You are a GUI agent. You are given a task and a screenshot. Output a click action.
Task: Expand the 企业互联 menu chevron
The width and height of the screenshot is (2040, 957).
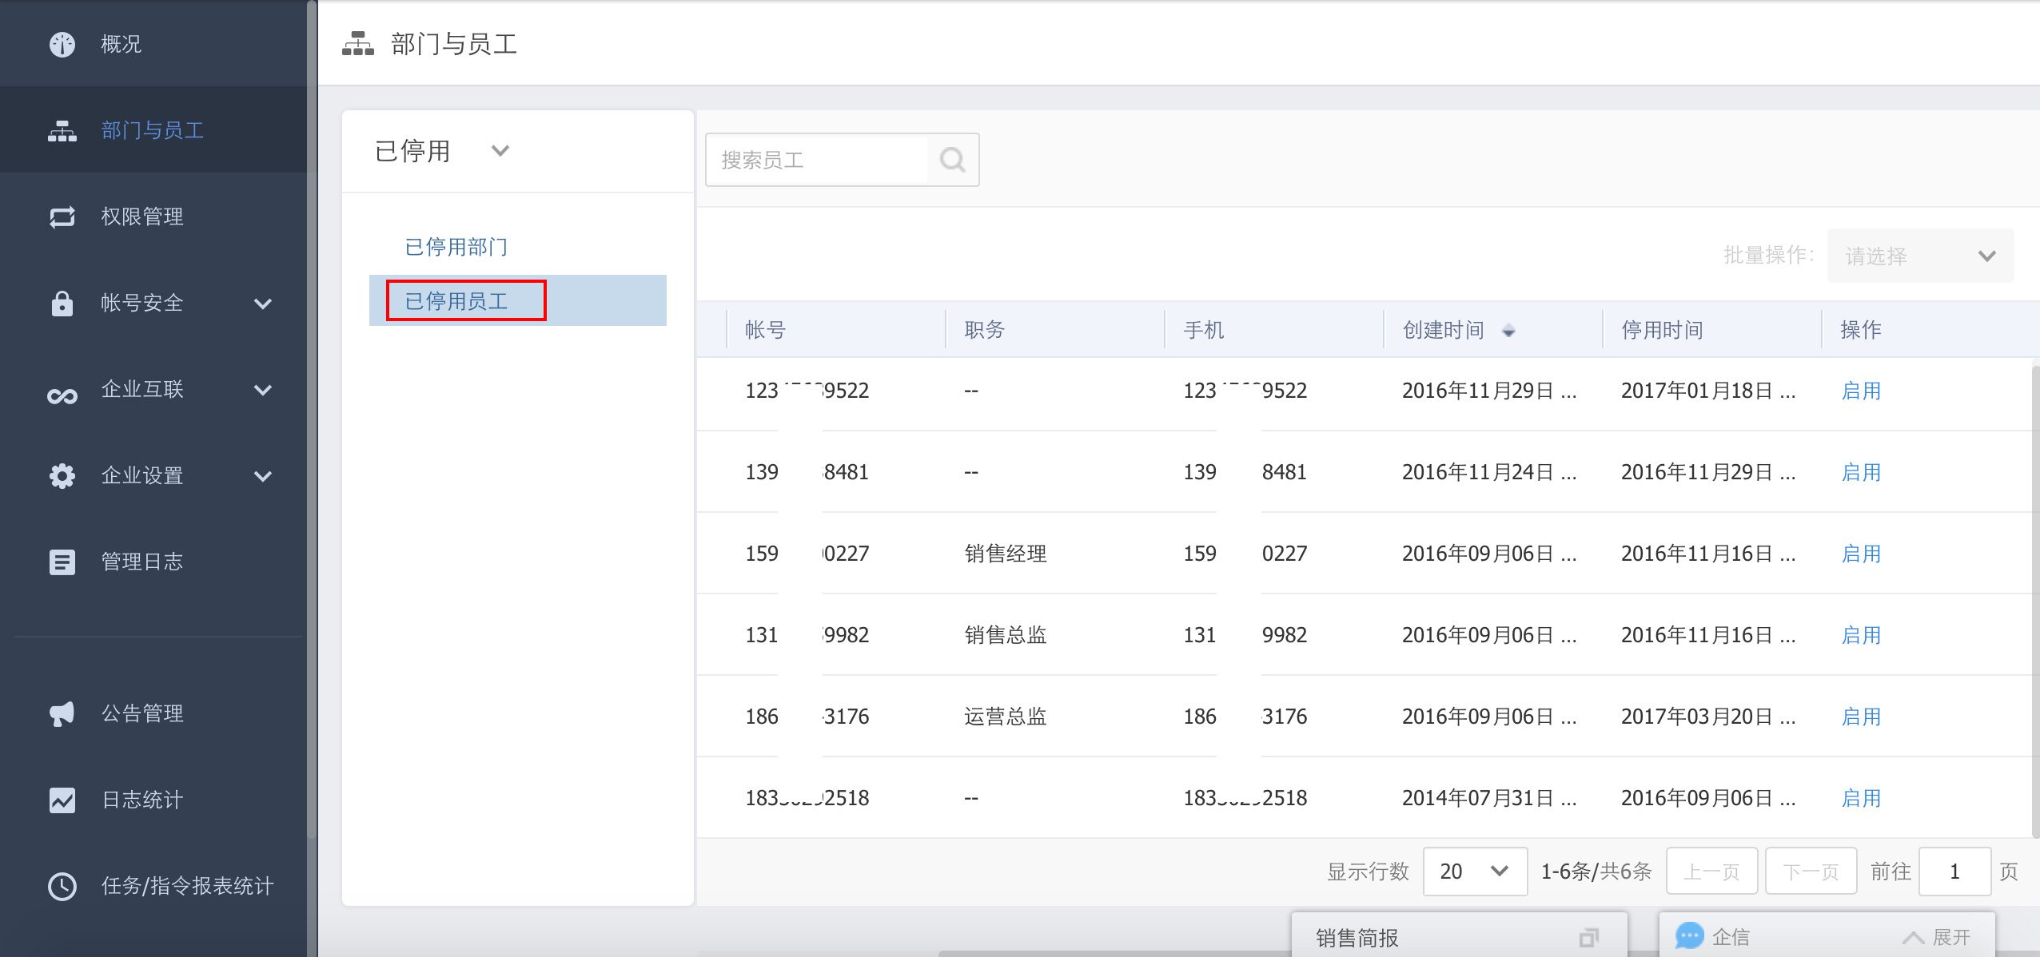(263, 390)
